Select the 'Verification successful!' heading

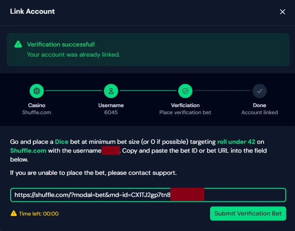[61, 44]
